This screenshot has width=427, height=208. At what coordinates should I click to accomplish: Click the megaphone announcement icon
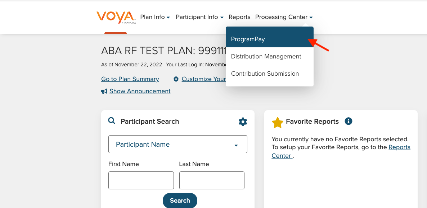tap(104, 92)
